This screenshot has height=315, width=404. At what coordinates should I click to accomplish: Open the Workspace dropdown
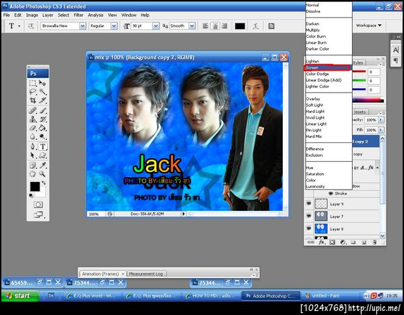(x=369, y=26)
